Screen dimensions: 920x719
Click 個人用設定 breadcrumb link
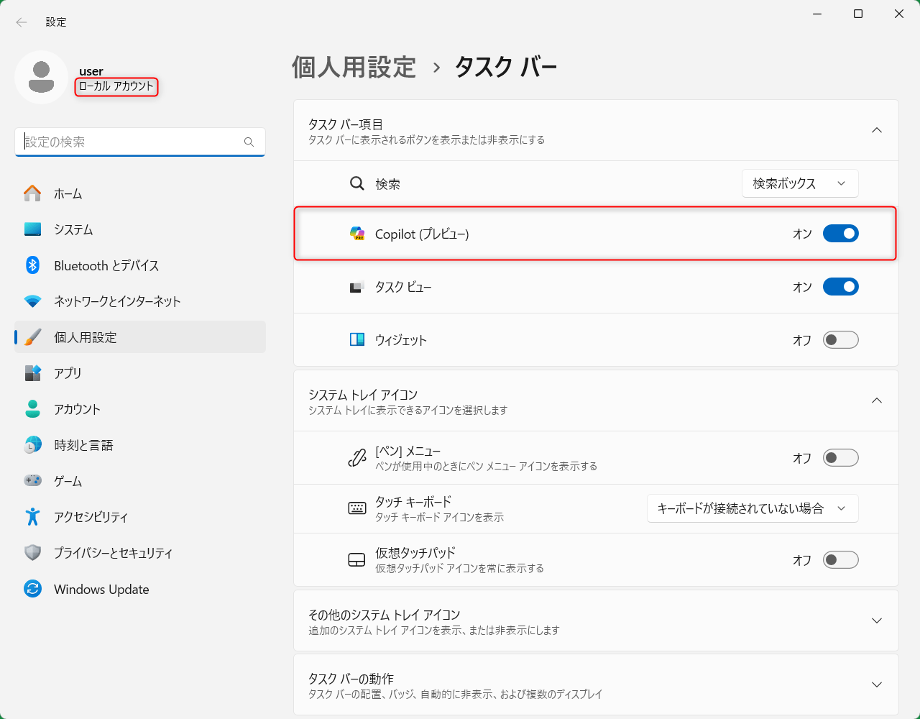pos(354,68)
